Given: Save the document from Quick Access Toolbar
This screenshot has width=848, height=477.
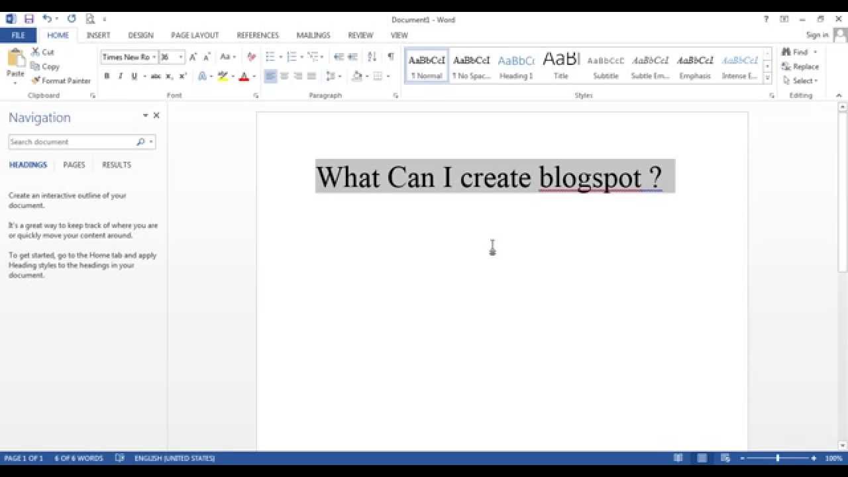Looking at the screenshot, I should (28, 19).
